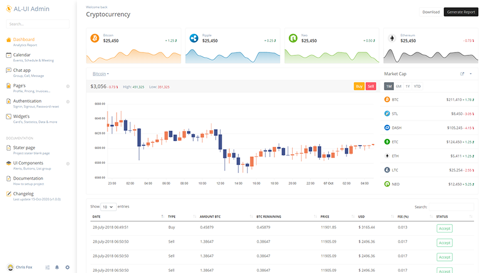486x273 pixels.
Task: Open the Chat app menu item
Action: (22, 70)
